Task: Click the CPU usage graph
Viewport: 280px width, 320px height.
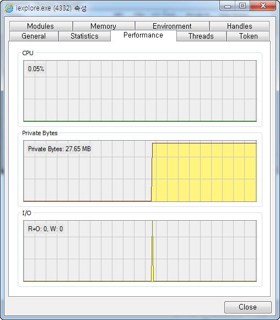Action: coord(140,91)
